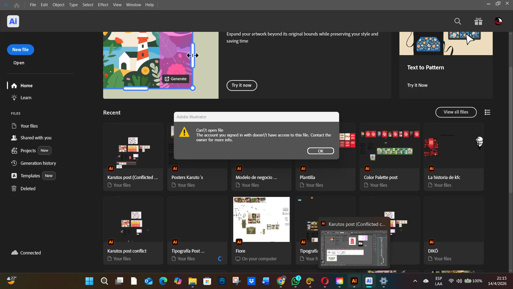Click the Illustrator Ai home logo

(x=13, y=21)
